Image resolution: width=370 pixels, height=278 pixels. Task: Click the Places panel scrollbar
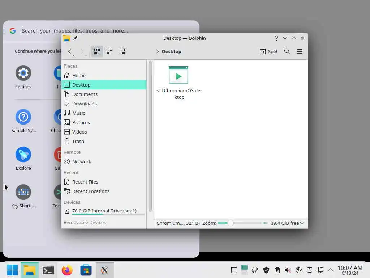pos(150,136)
